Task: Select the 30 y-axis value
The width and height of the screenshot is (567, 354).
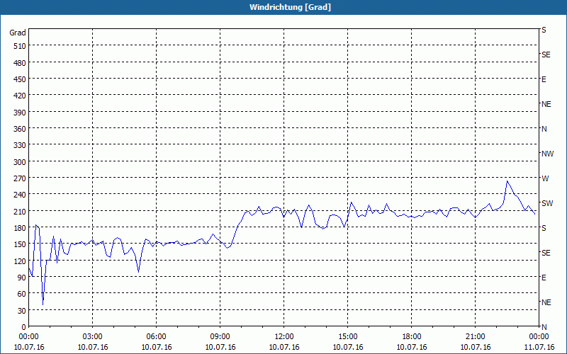Action: point(22,311)
